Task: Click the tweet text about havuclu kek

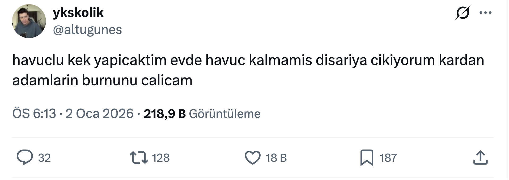Action: click(x=248, y=70)
